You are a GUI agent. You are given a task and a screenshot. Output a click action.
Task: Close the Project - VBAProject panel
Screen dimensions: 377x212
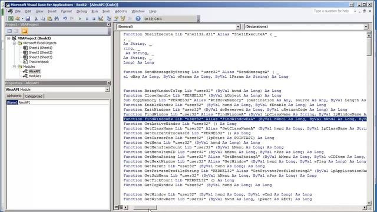click(x=108, y=24)
